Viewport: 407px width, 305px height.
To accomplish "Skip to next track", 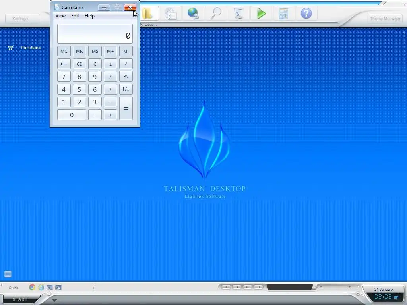I will [x=258, y=287].
